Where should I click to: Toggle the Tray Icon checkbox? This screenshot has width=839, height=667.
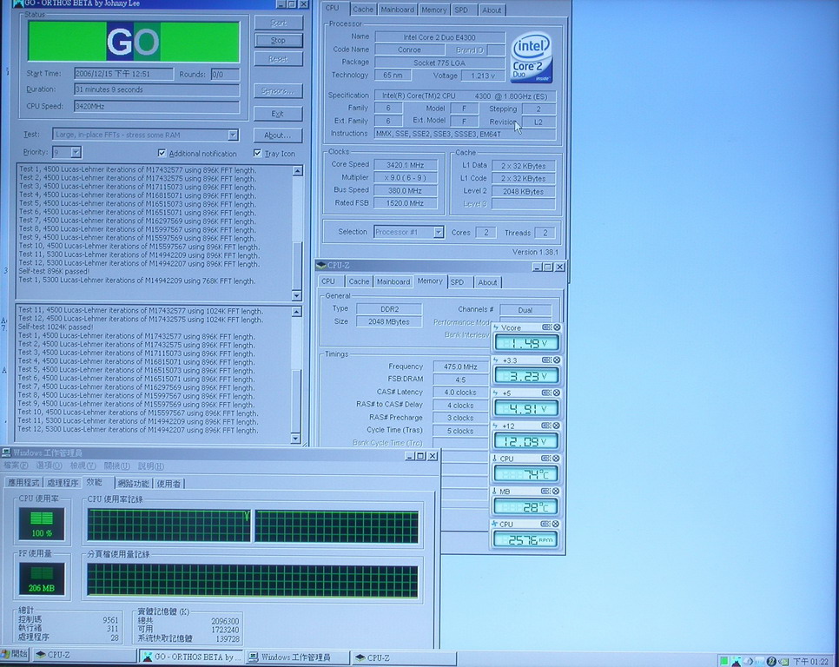point(257,153)
